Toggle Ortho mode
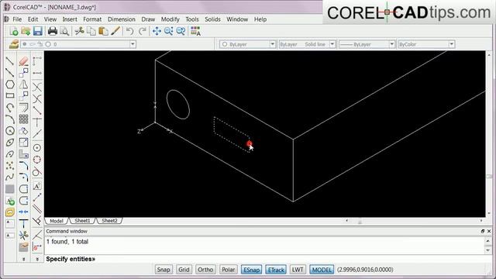This screenshot has width=496, height=279. point(205,270)
